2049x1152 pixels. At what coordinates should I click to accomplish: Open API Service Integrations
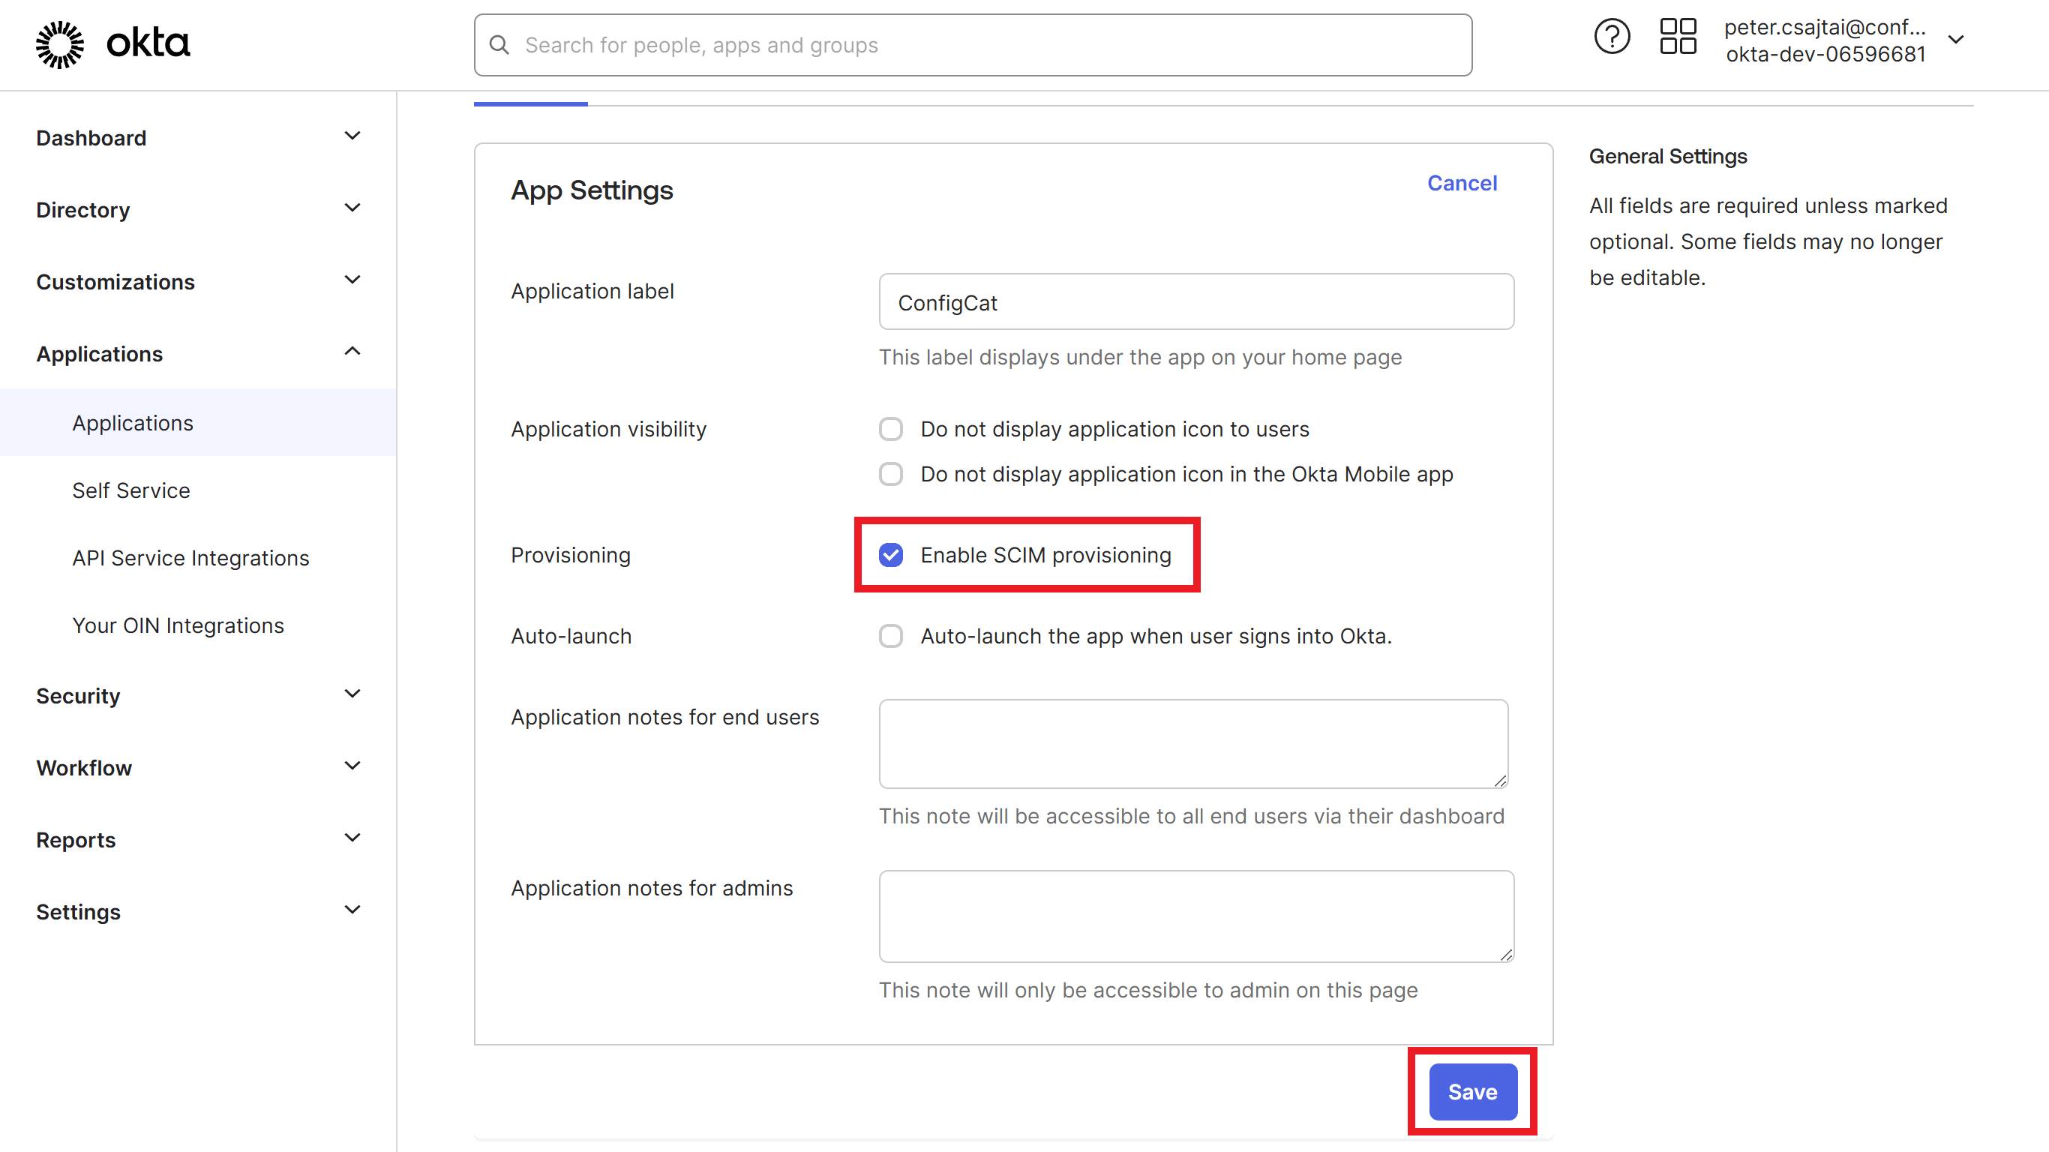[190, 558]
